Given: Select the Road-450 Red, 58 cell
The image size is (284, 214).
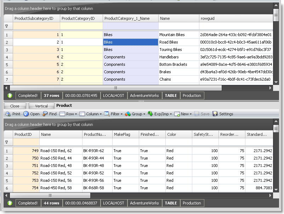Looking at the screenshot, I should [61, 188].
